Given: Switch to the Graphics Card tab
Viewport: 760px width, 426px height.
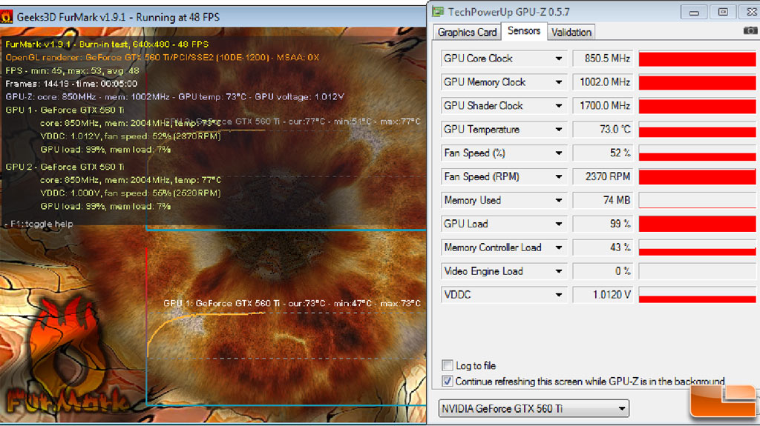Looking at the screenshot, I should 467,33.
